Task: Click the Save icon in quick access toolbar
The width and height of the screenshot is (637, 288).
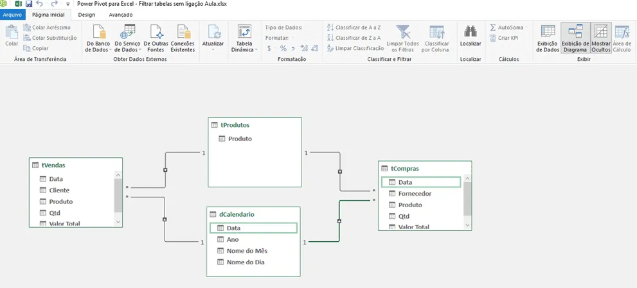Action: pyautogui.click(x=29, y=4)
